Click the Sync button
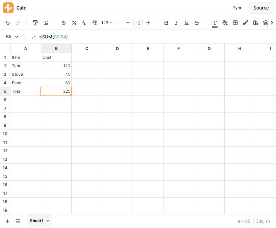The image size is (276, 228). pyautogui.click(x=238, y=8)
